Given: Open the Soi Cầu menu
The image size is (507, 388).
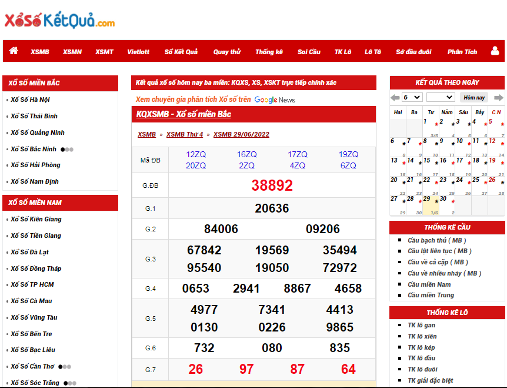Looking at the screenshot, I should [x=309, y=51].
